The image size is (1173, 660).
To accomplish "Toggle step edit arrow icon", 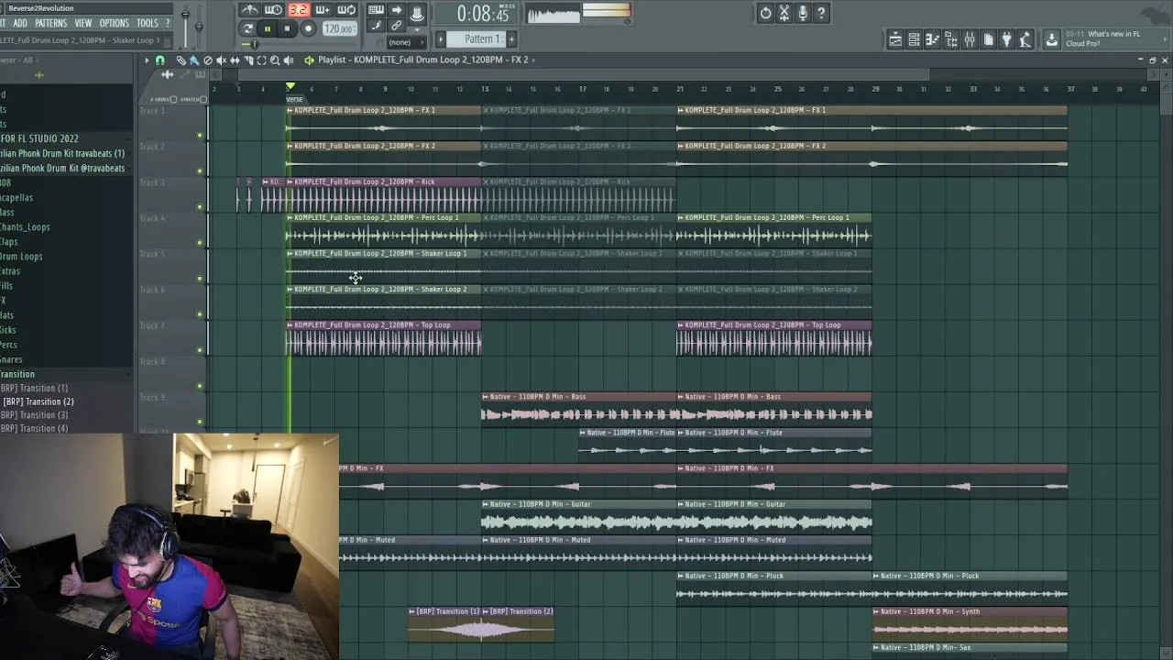I will tap(396, 10).
